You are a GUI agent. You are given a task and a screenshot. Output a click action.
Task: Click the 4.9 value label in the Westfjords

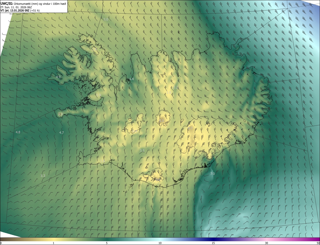(58, 77)
